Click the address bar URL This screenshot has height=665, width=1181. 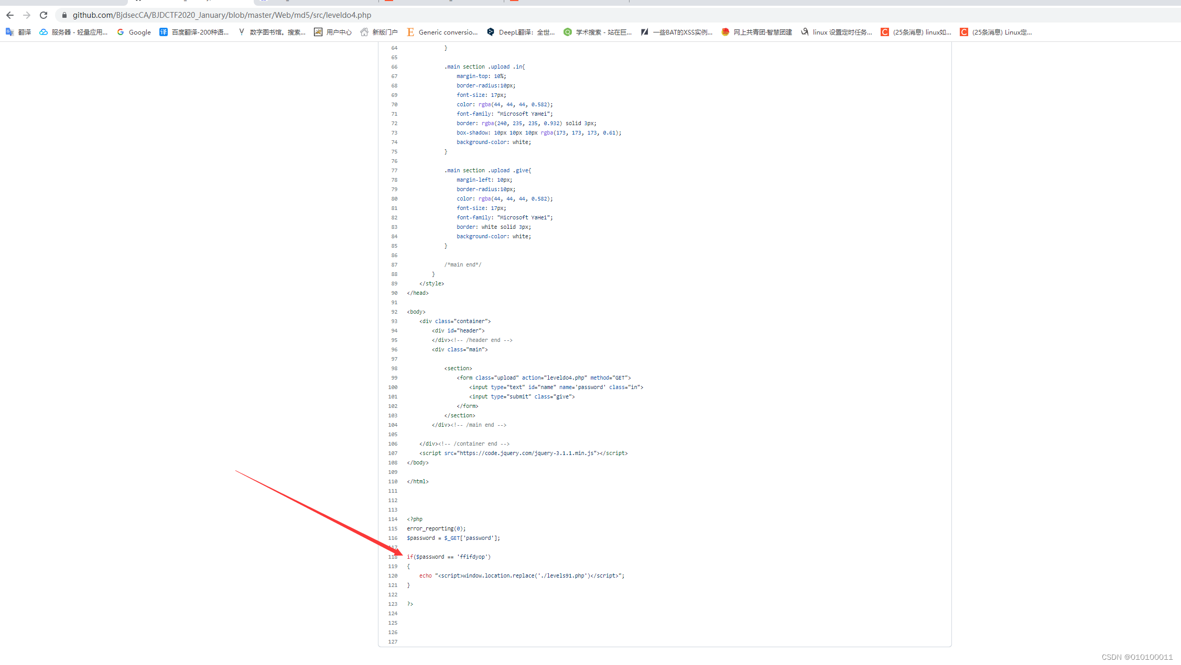(222, 15)
